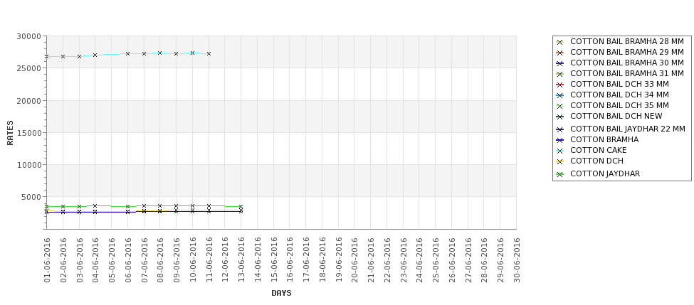This screenshot has height=305, width=694.
Task: Click the 30000 y-axis label
Action: [28, 36]
